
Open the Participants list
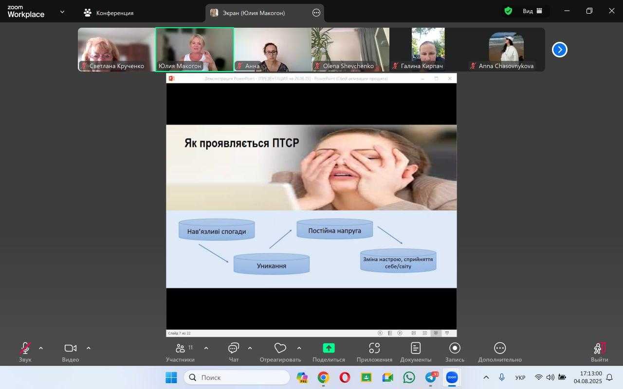pos(180,348)
